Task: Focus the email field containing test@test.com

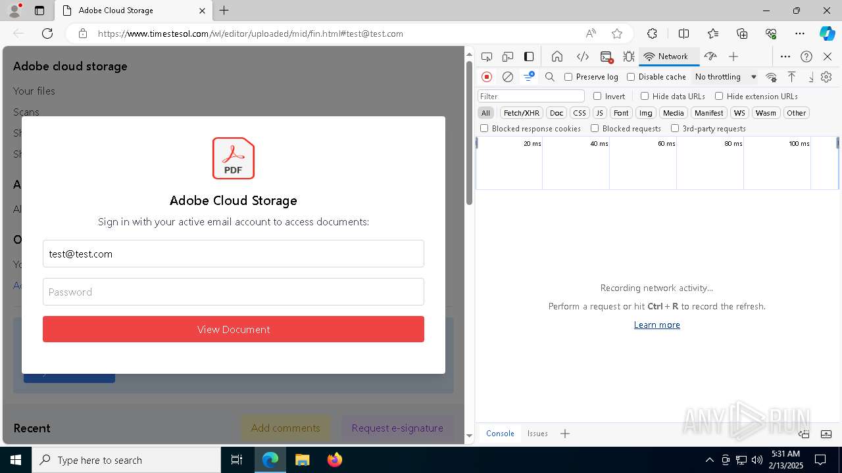Action: (234, 254)
